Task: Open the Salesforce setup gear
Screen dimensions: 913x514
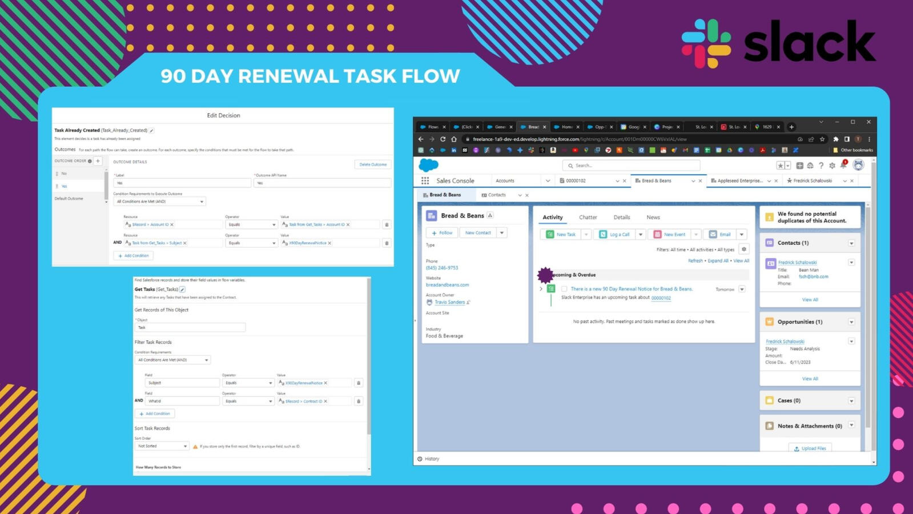Action: pos(832,166)
